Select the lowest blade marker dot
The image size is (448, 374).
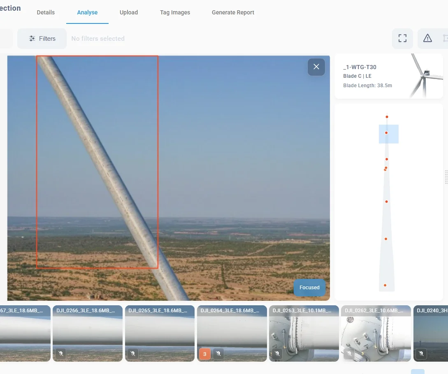coord(385,285)
